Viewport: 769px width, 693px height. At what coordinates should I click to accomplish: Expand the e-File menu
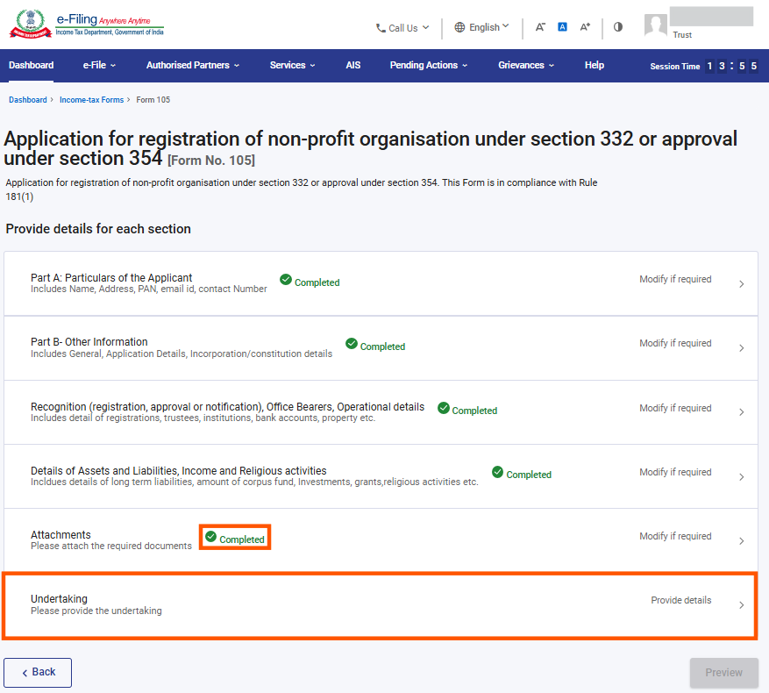99,65
